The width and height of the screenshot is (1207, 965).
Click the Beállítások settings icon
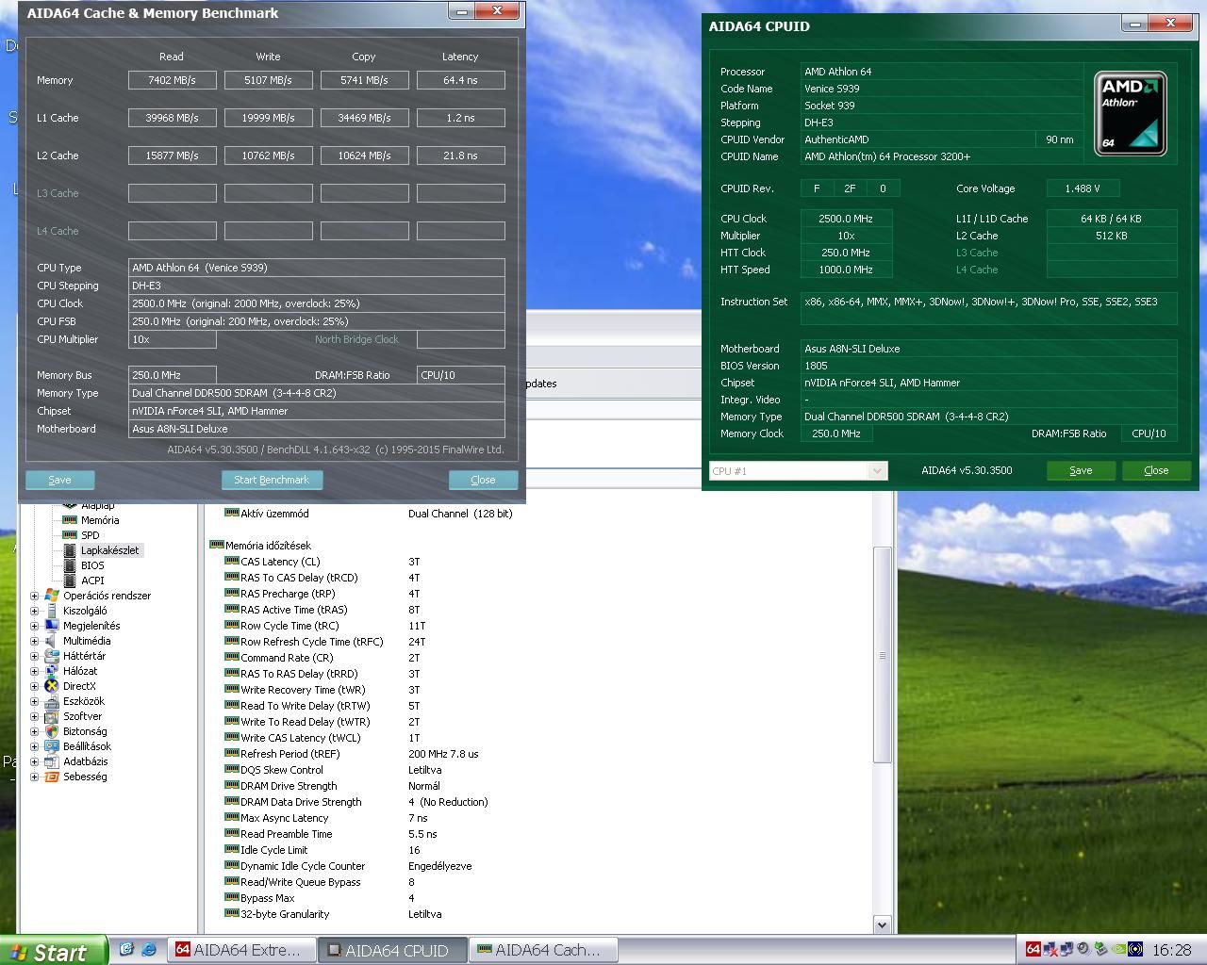tap(52, 746)
